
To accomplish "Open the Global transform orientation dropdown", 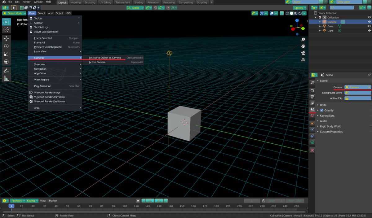I will (x=135, y=8).
